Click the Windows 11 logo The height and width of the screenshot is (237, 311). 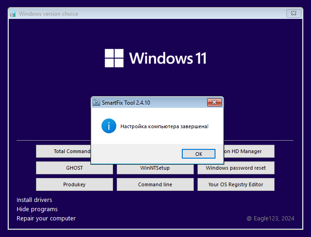[x=155, y=58]
